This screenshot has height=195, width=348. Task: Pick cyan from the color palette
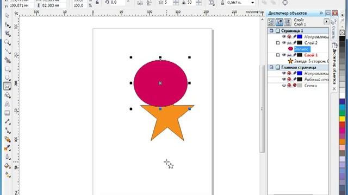[342, 107]
